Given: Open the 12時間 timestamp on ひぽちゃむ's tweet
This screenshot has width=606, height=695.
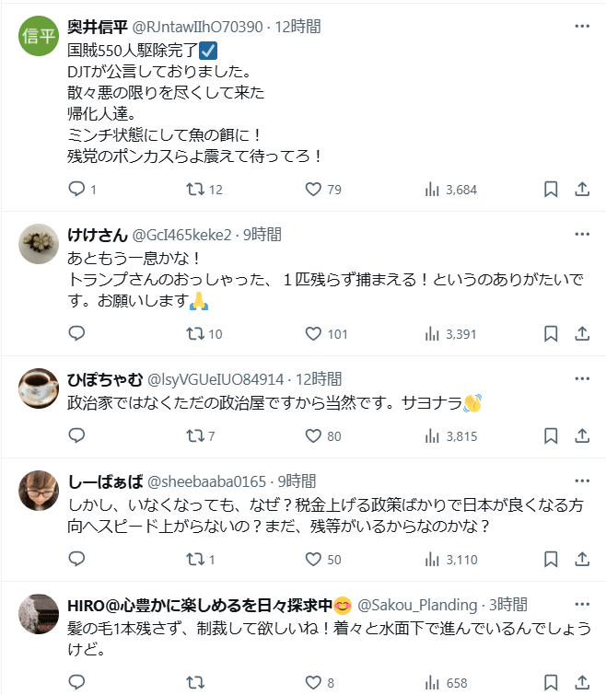Looking at the screenshot, I should (x=319, y=378).
